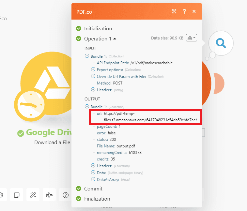
Task: Click the magnifier bubble showing operation results
Action: [221, 43]
